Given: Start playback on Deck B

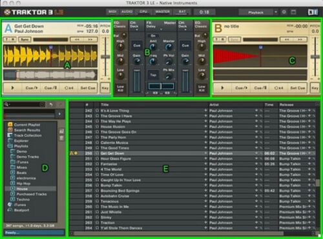Looking at the screenshot, I should pyautogui.click(x=222, y=88).
